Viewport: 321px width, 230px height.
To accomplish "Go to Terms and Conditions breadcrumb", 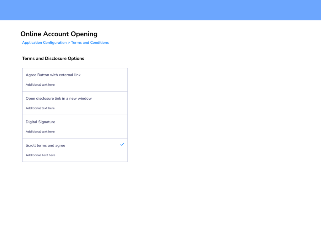I will (x=90, y=42).
